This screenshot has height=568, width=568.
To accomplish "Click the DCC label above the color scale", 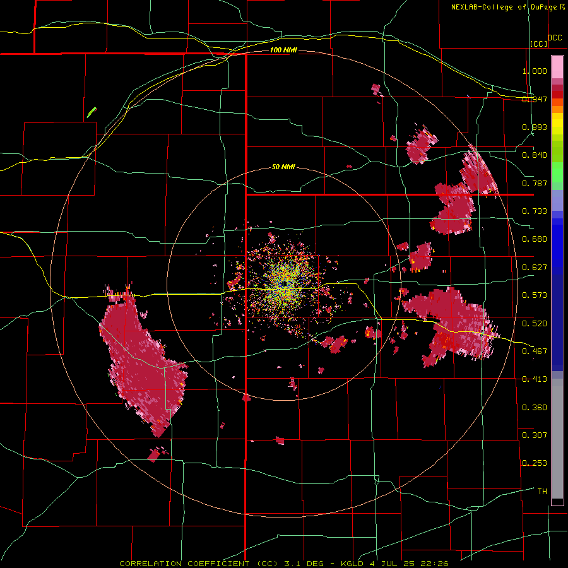I will click(x=554, y=38).
